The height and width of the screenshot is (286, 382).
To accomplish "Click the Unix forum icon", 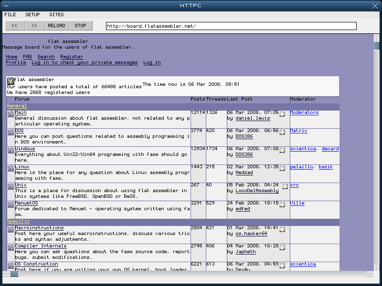I will 11,186.
